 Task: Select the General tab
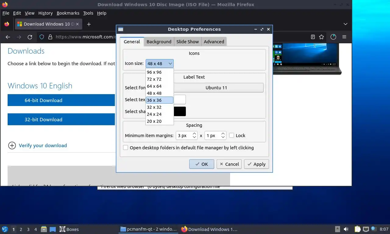[x=132, y=42]
